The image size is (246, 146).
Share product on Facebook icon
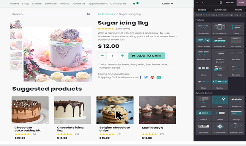coord(140,77)
